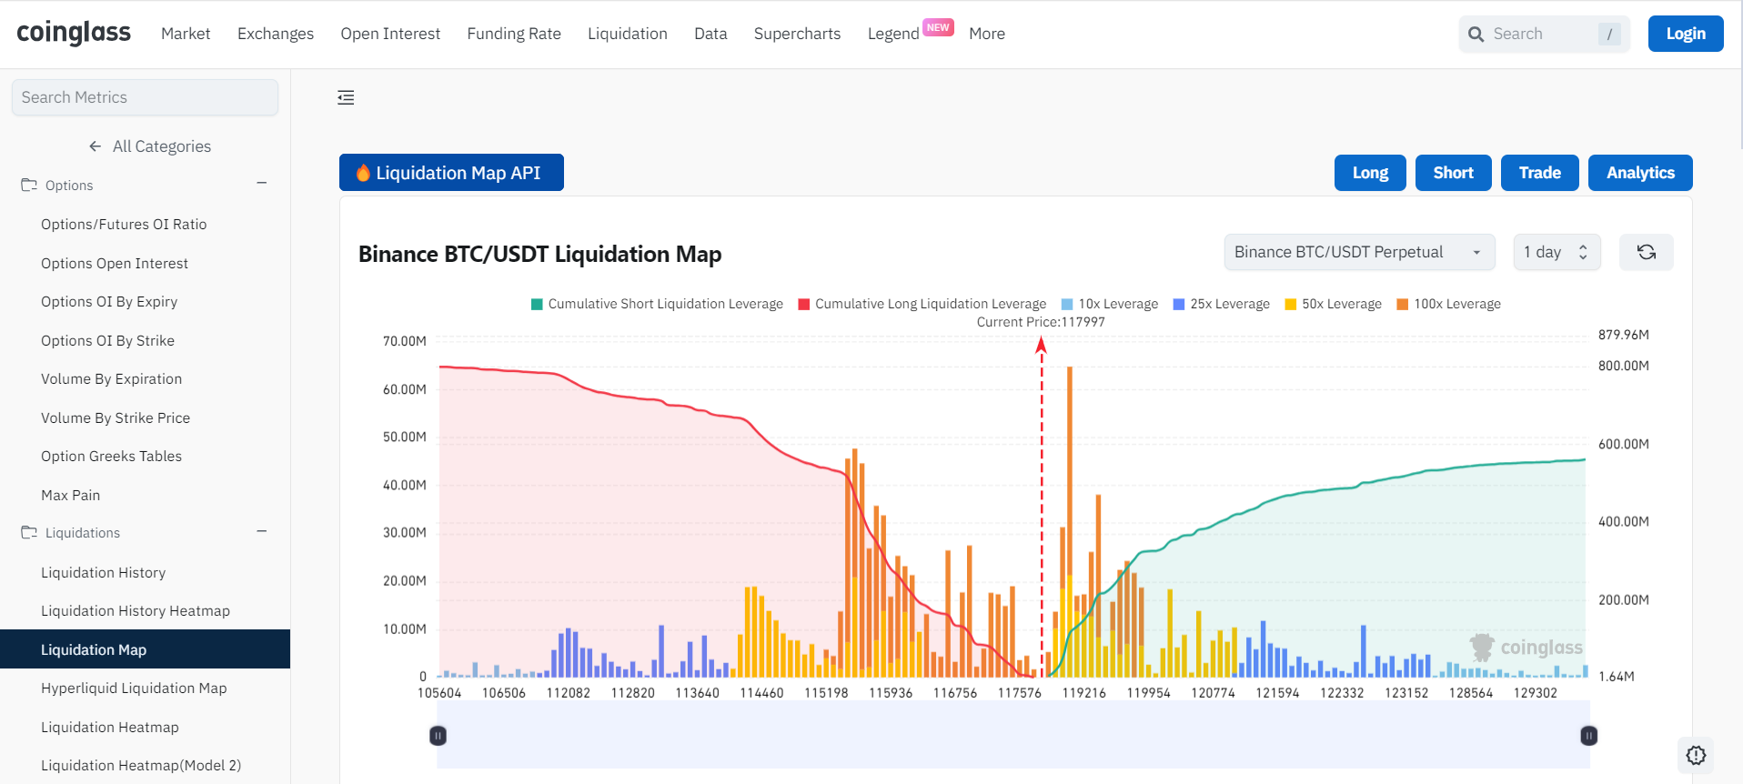The height and width of the screenshot is (784, 1743).
Task: Click the slash shortcut key badge
Action: pyautogui.click(x=1609, y=34)
